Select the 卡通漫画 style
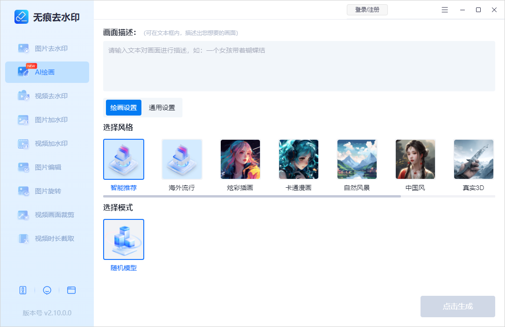Viewport: 505px width, 327px height. (298, 159)
